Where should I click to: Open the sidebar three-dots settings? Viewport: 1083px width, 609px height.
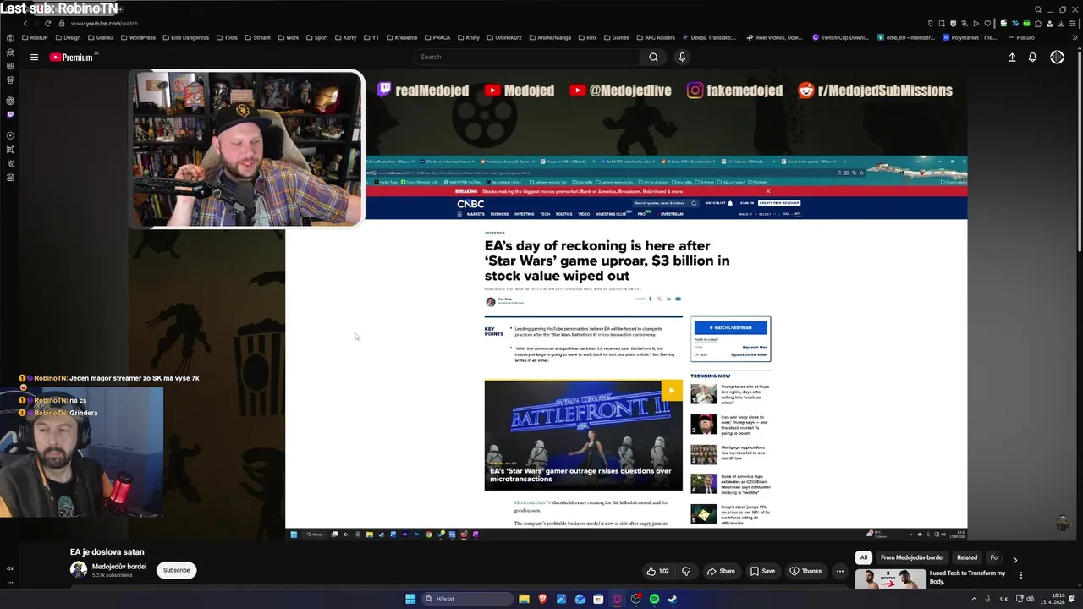[x=10, y=582]
